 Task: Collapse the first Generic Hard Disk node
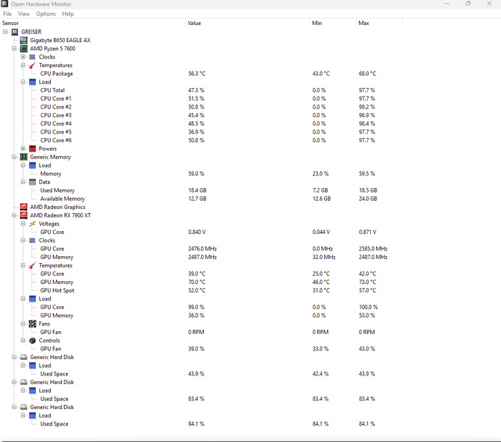click(14, 357)
